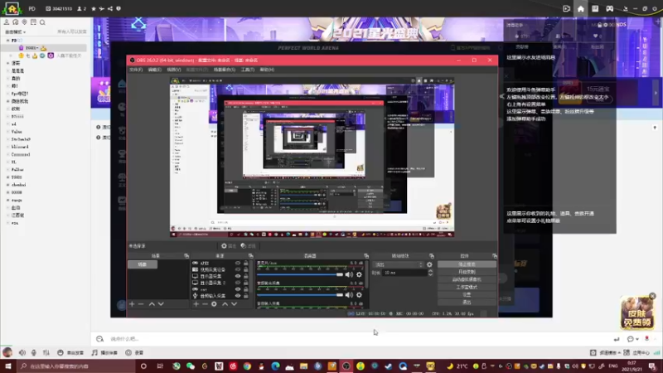Toggle the lock of the first source row
The image size is (663, 373).
245,263
